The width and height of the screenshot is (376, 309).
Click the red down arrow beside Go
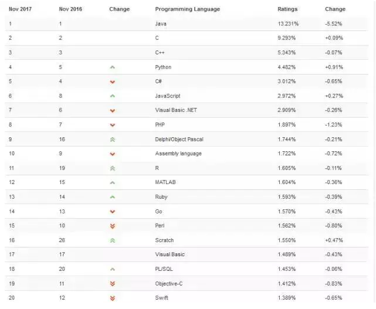tap(112, 212)
